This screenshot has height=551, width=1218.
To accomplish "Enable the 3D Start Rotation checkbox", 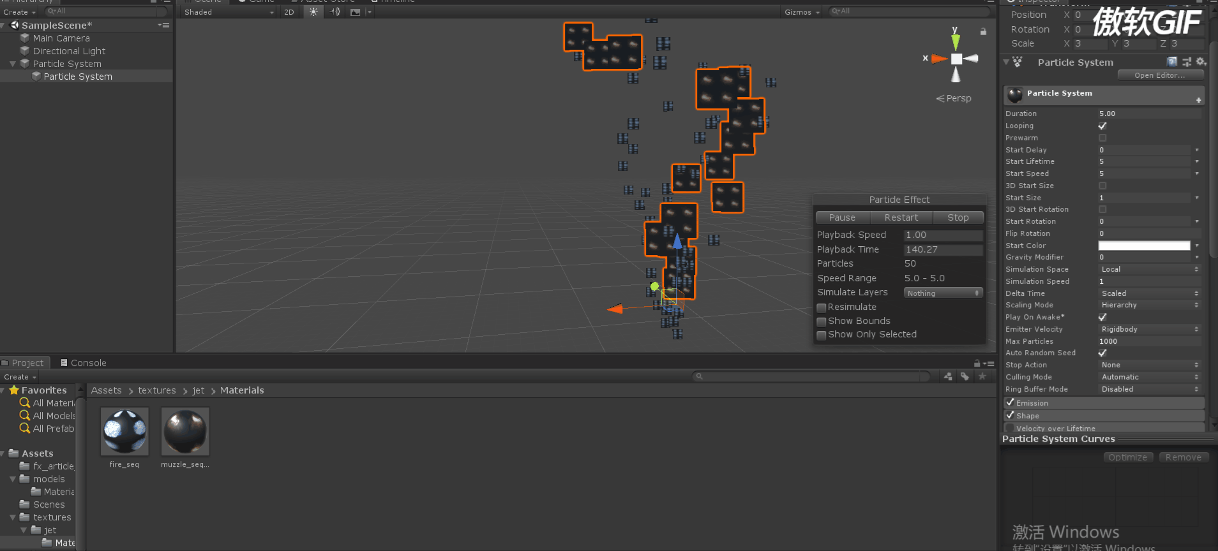I will pyautogui.click(x=1102, y=209).
